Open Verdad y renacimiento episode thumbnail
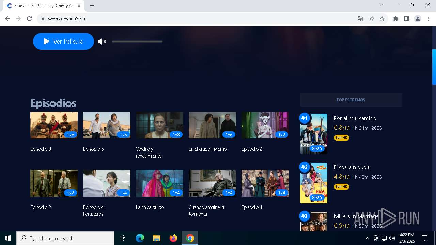Screen dimensions: 436x245 click(159, 125)
